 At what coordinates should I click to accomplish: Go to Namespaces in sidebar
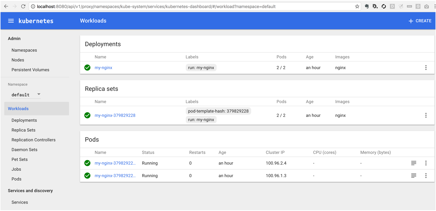(24, 50)
